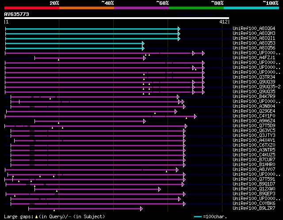
Task: Select the UniRef100_C4Y1F0 label
Action: [254, 116]
